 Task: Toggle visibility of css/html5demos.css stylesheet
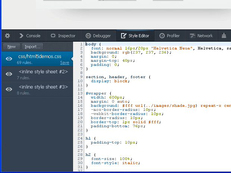click(x=9, y=59)
